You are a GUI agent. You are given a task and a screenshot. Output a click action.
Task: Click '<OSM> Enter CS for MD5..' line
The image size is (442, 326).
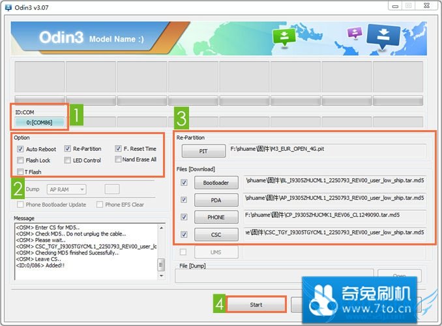[48, 227]
